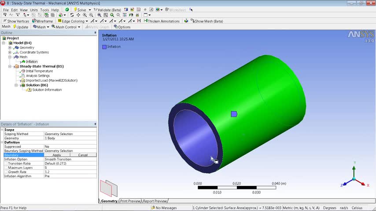The image size is (376, 211).
Task: Select Inflation in the outline tree
Action: pyautogui.click(x=32, y=62)
